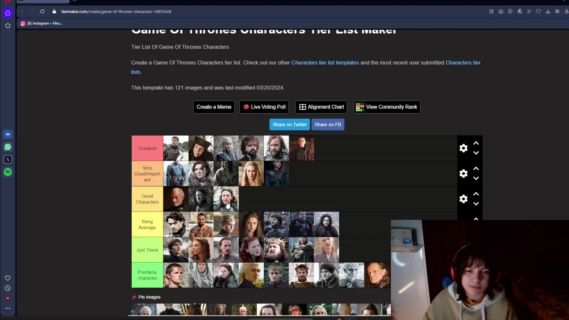
Task: Open the bookmarks star in sidebar
Action: 8,26
